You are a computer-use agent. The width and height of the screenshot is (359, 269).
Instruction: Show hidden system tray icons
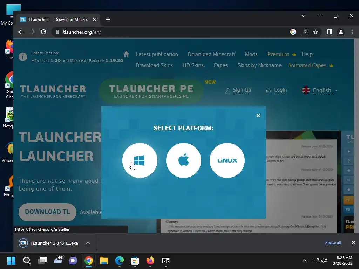pyautogui.click(x=305, y=261)
